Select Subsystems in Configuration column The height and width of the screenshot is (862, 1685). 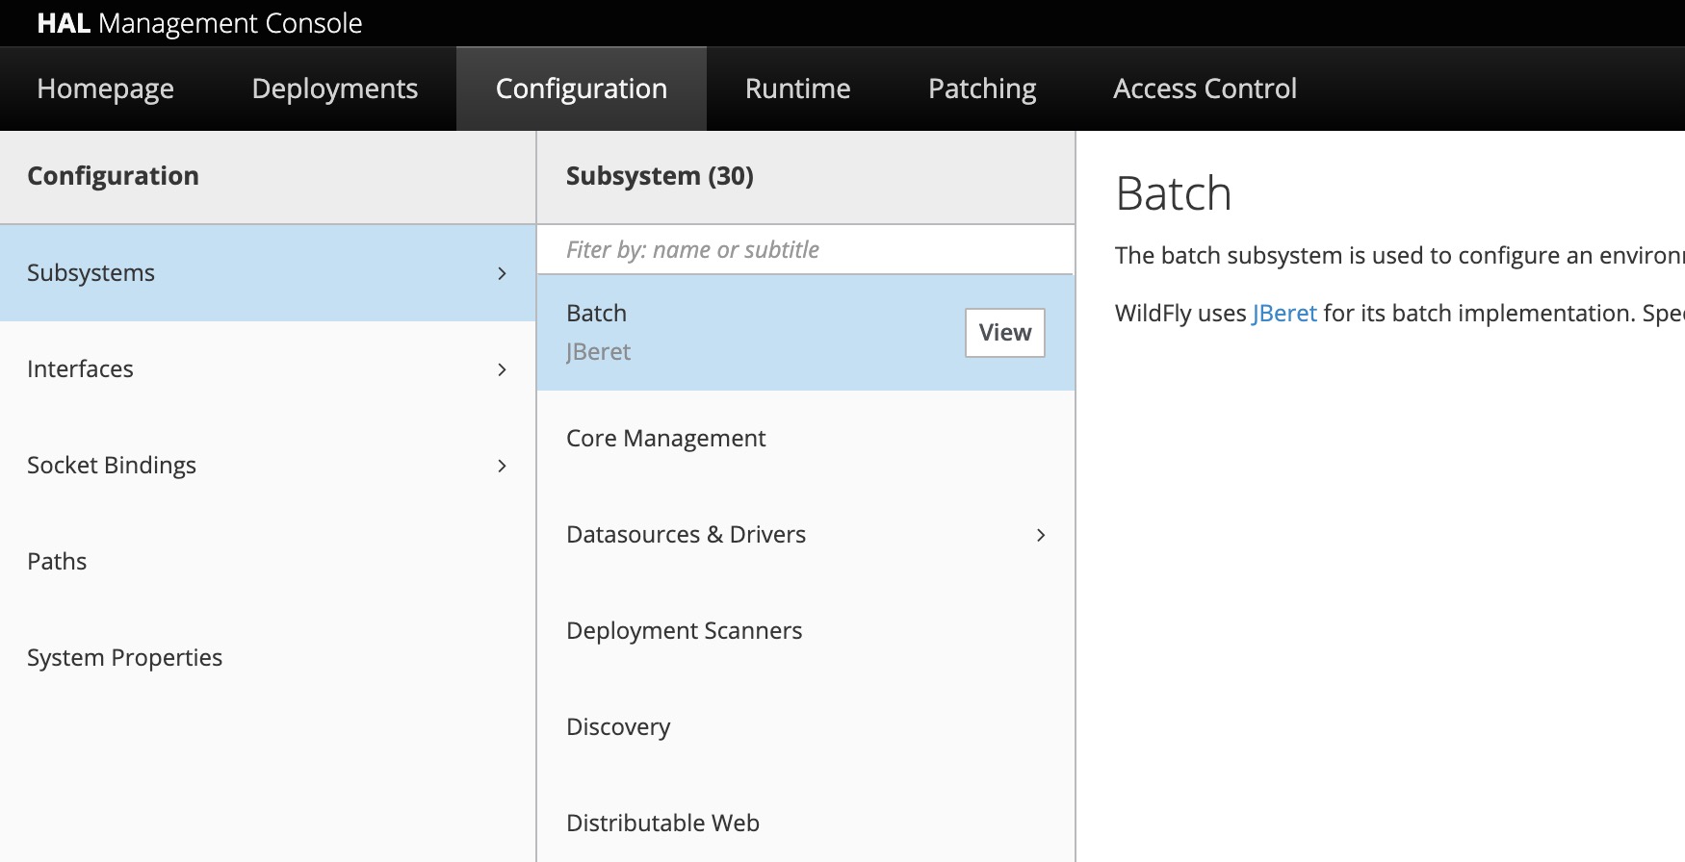click(x=268, y=273)
